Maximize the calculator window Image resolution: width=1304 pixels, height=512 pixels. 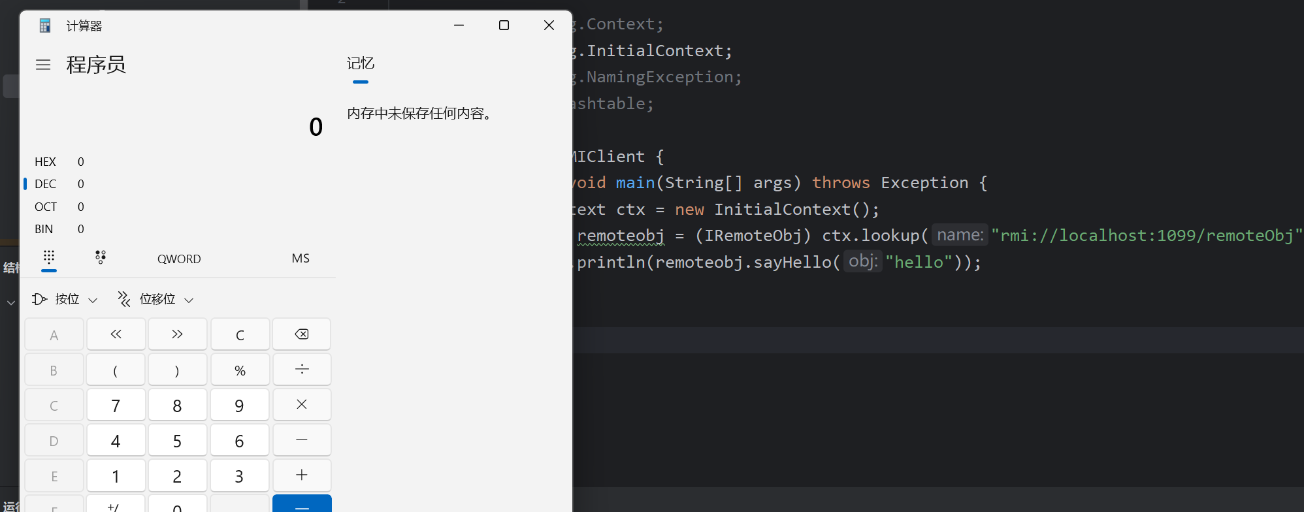[504, 25]
